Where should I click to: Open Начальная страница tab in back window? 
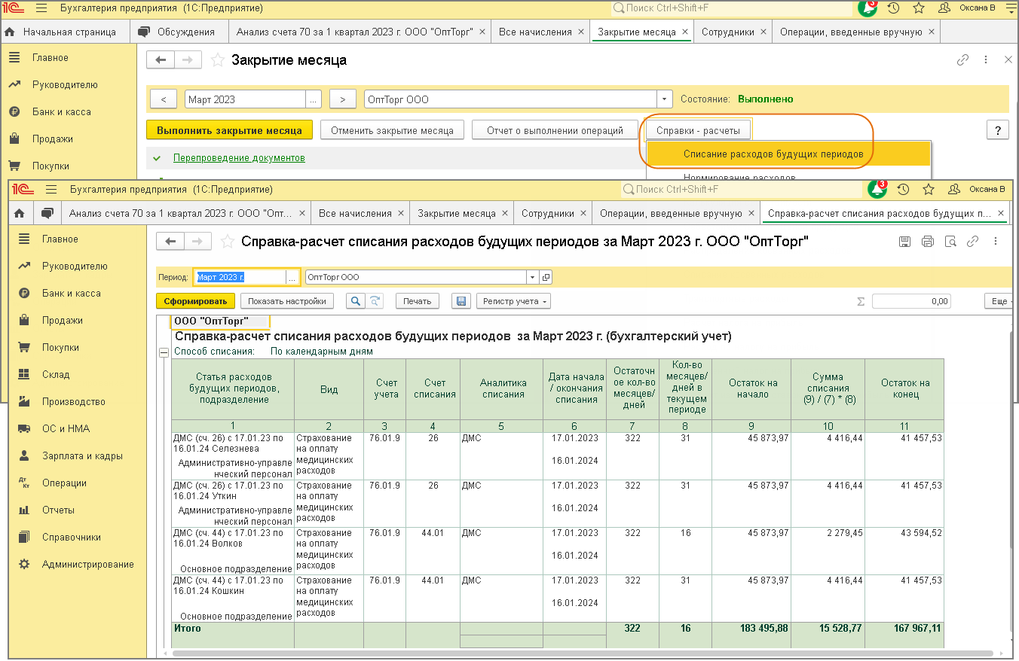[x=69, y=32]
